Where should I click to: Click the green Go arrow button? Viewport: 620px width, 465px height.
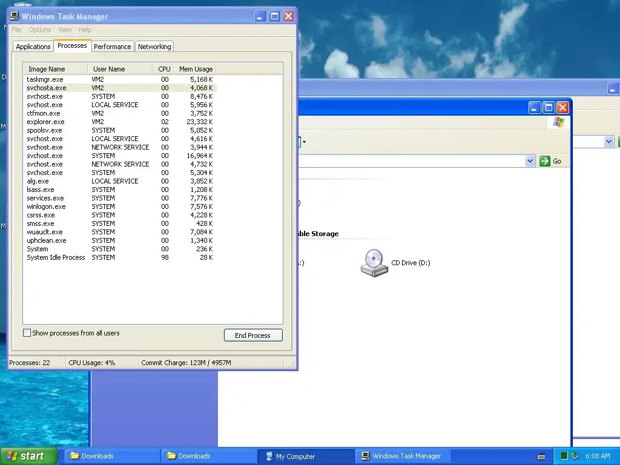tap(544, 161)
